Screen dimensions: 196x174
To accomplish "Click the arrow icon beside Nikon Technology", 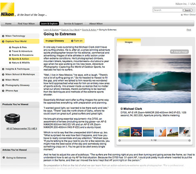I will pos(3,36).
